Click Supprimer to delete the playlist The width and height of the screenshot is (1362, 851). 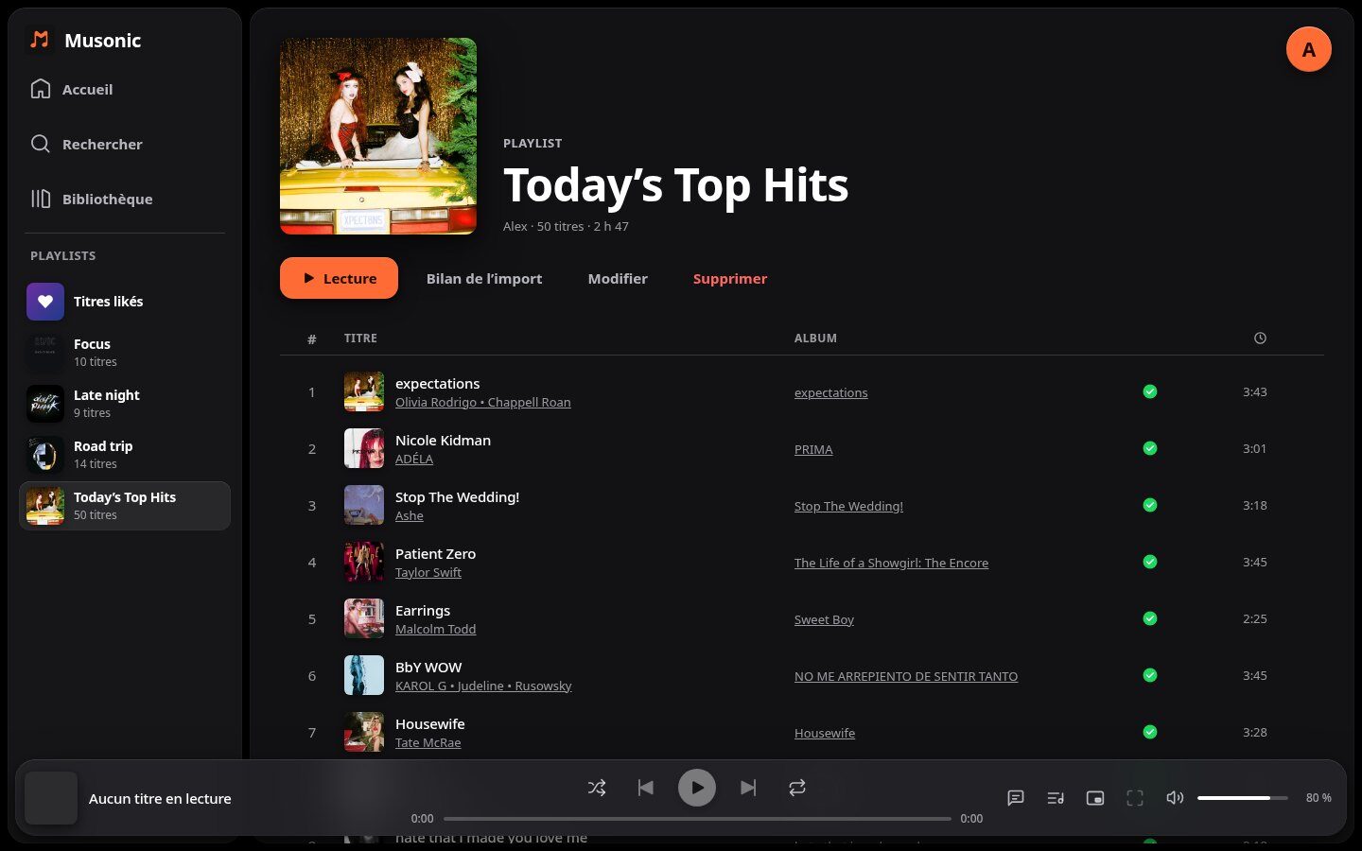click(x=730, y=279)
